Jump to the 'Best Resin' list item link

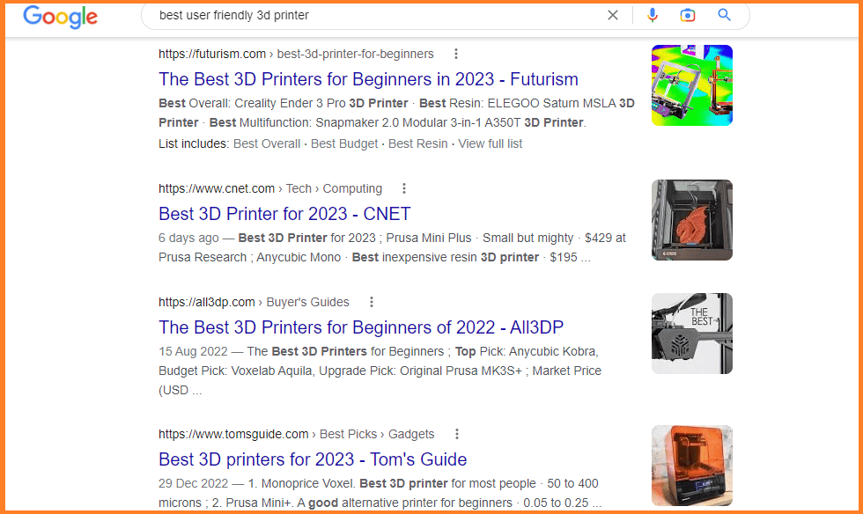click(x=417, y=143)
